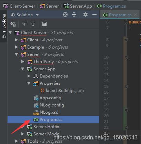141x144 pixels.
Task: Select the Client-Server solution row
Action: pyautogui.click(x=53, y=33)
